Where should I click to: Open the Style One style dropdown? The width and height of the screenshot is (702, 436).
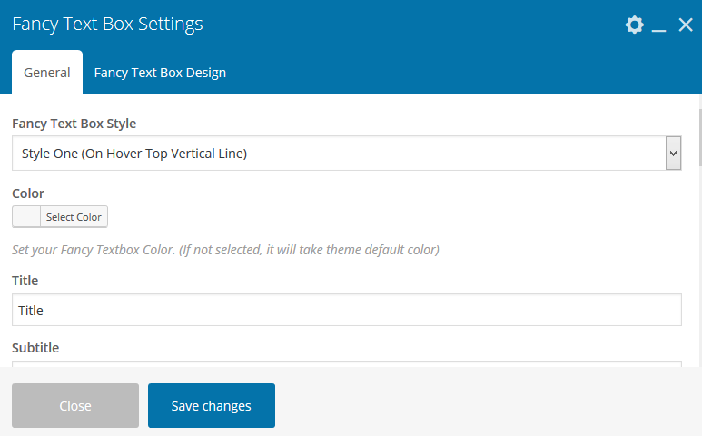pos(338,154)
